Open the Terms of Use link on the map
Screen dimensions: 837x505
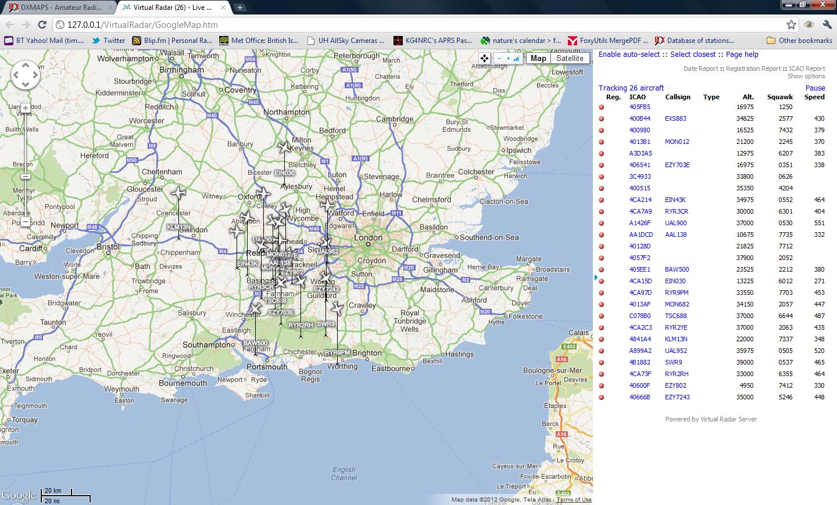[574, 500]
